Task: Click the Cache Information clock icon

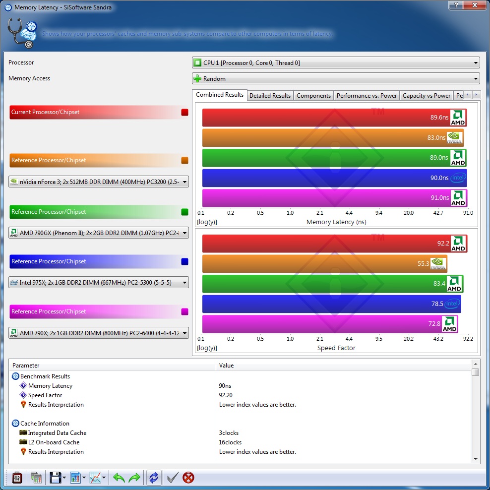Action: coord(15,424)
